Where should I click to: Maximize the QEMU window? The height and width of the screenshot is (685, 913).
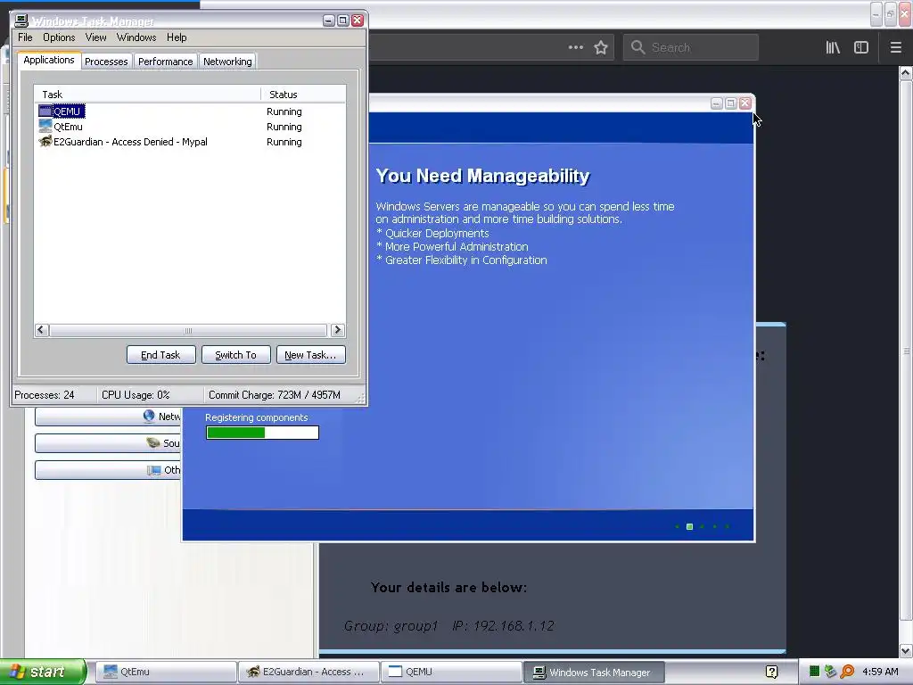click(731, 103)
